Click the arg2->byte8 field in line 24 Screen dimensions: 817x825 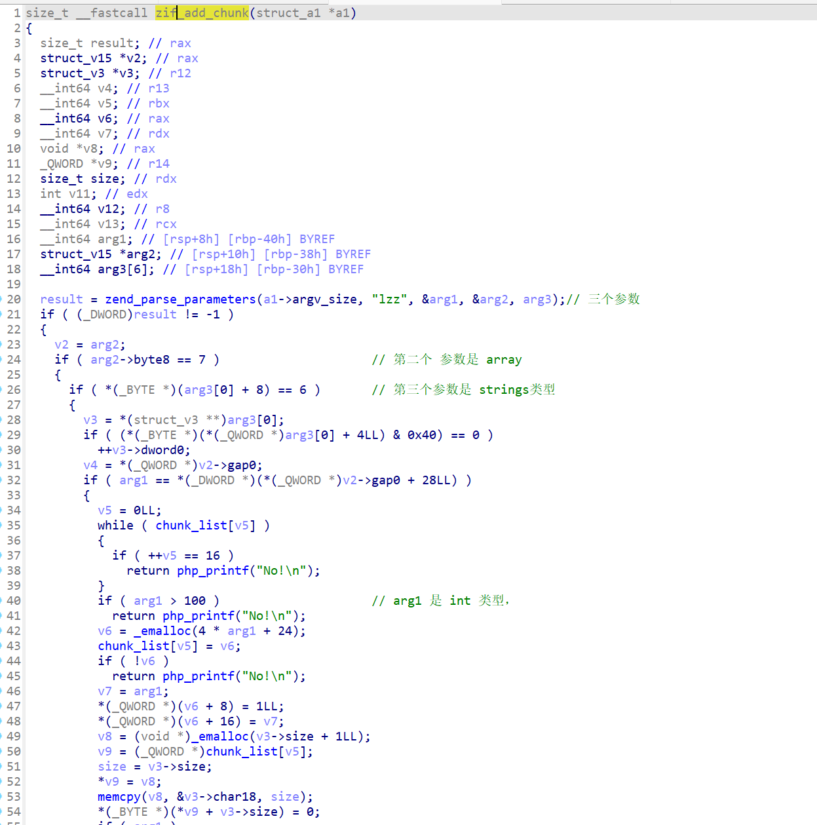pyautogui.click(x=130, y=359)
